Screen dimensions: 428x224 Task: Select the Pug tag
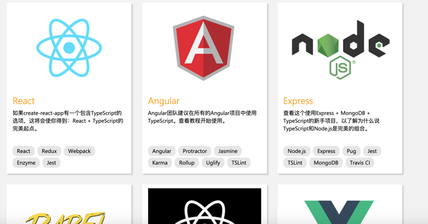[x=351, y=151]
